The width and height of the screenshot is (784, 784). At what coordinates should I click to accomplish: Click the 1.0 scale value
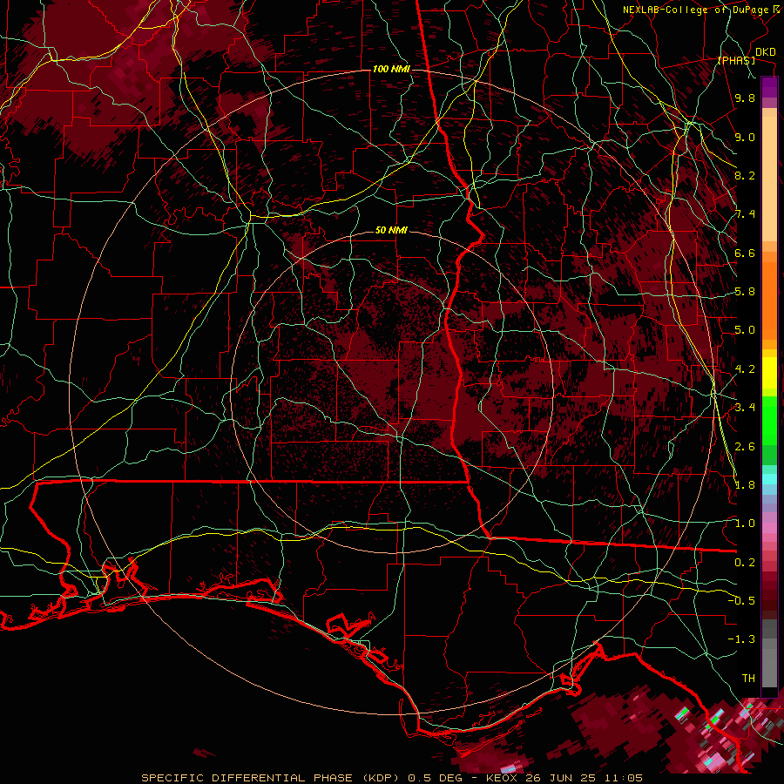click(745, 524)
